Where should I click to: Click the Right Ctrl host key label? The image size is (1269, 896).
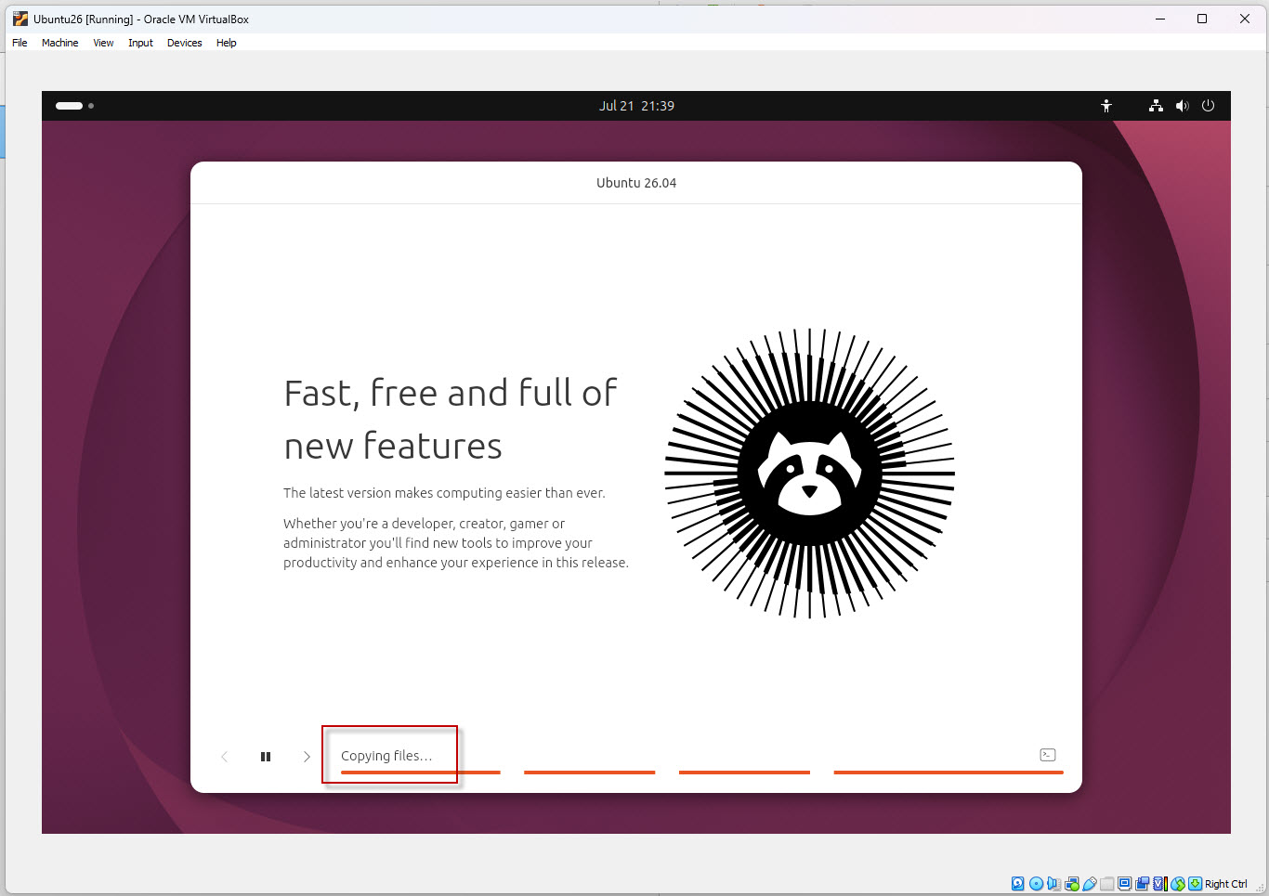pyautogui.click(x=1226, y=884)
